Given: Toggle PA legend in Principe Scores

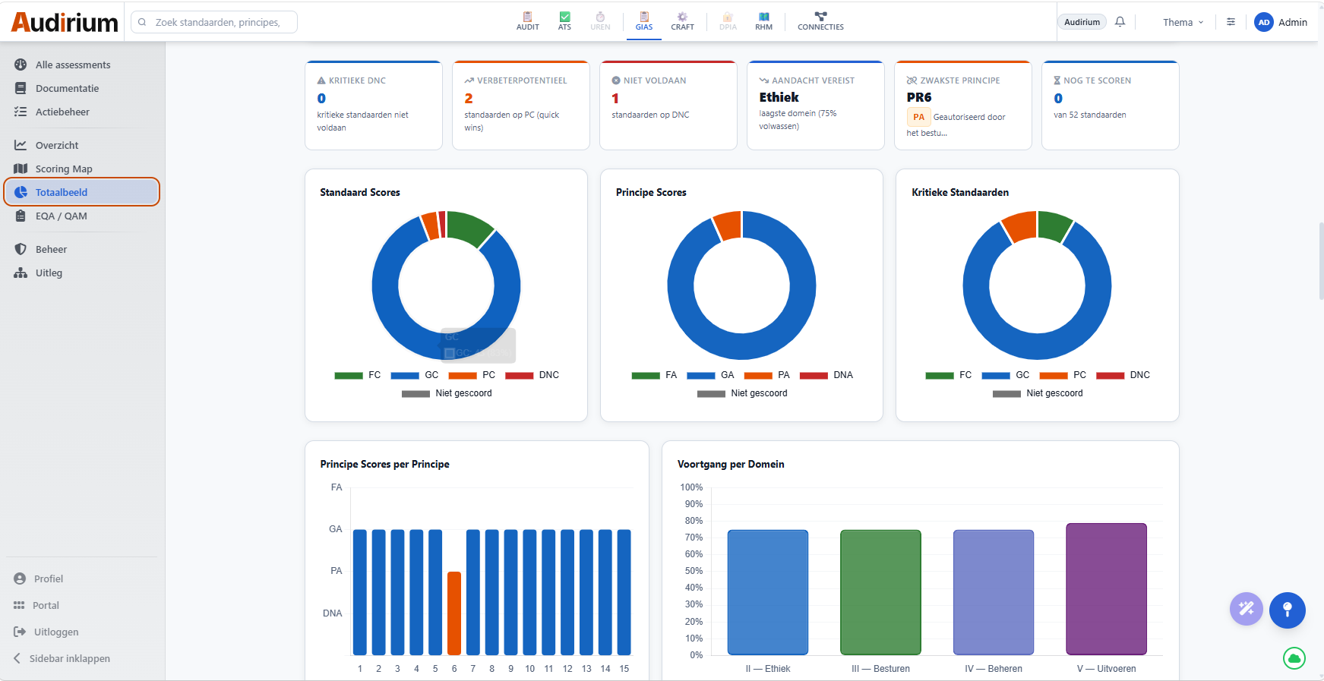Looking at the screenshot, I should point(767,375).
